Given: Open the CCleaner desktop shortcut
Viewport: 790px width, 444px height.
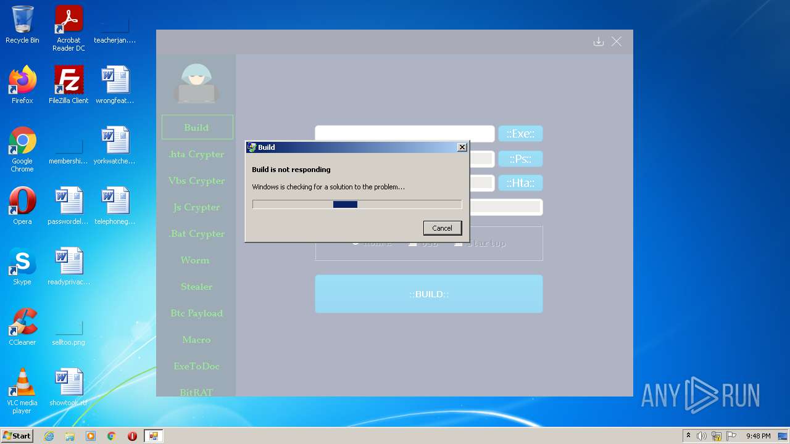Looking at the screenshot, I should (x=22, y=327).
